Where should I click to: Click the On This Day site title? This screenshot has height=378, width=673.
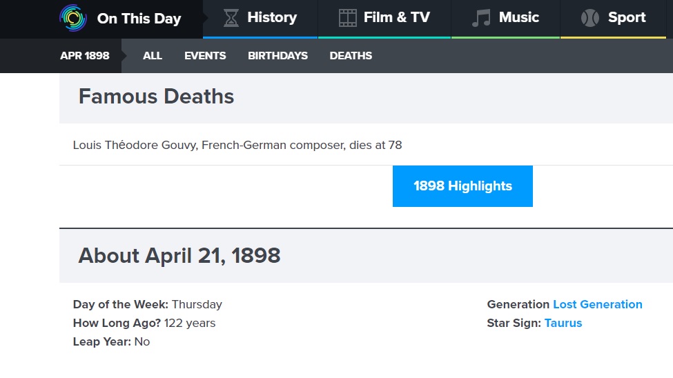pyautogui.click(x=139, y=19)
